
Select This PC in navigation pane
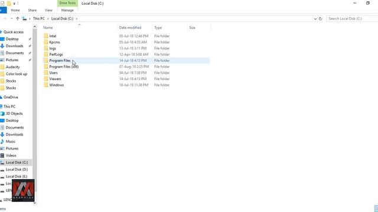click(x=9, y=107)
